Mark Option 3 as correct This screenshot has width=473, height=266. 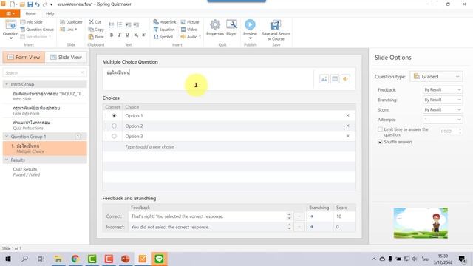[114, 136]
